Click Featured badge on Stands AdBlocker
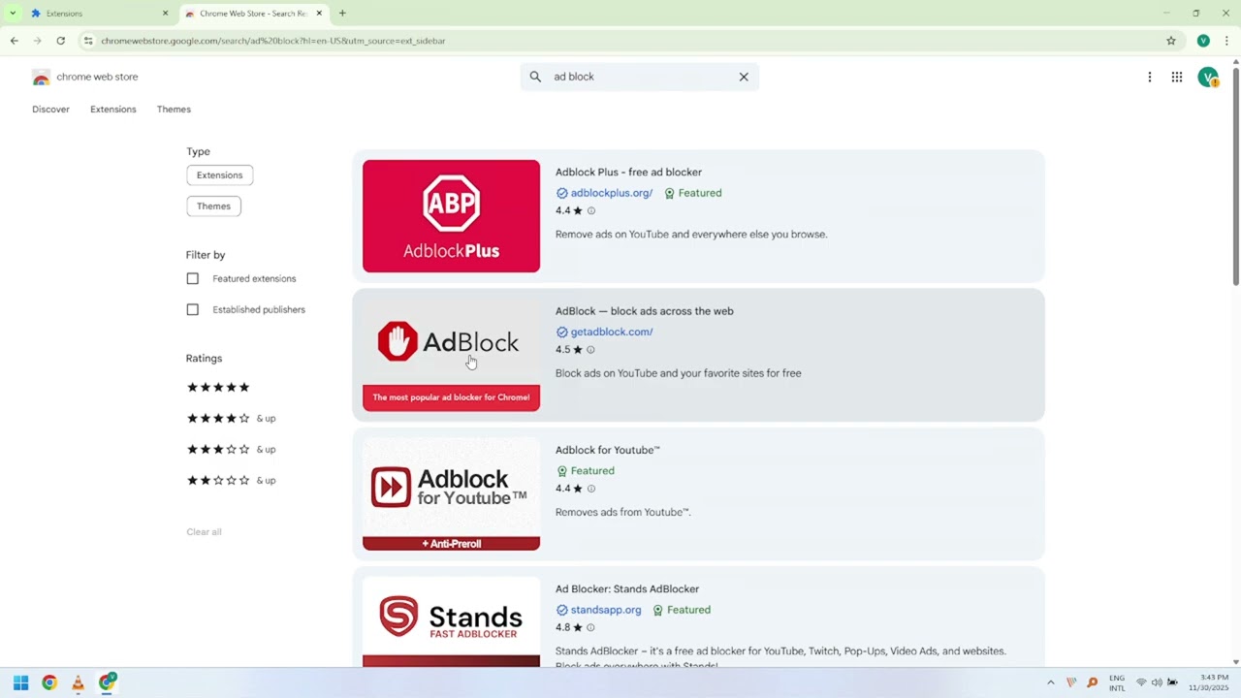The width and height of the screenshot is (1241, 698). pyautogui.click(x=682, y=610)
